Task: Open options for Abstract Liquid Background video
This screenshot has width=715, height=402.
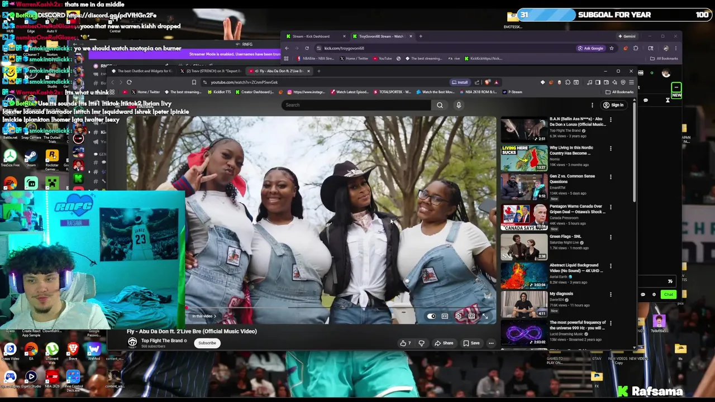Action: tap(611, 266)
